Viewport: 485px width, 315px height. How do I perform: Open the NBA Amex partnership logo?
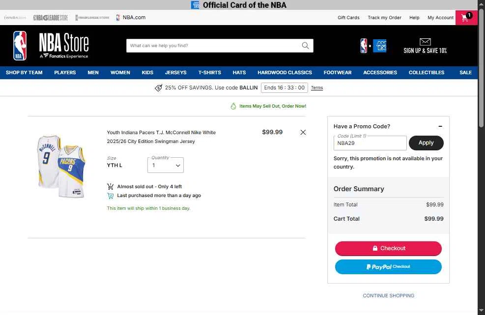click(373, 46)
